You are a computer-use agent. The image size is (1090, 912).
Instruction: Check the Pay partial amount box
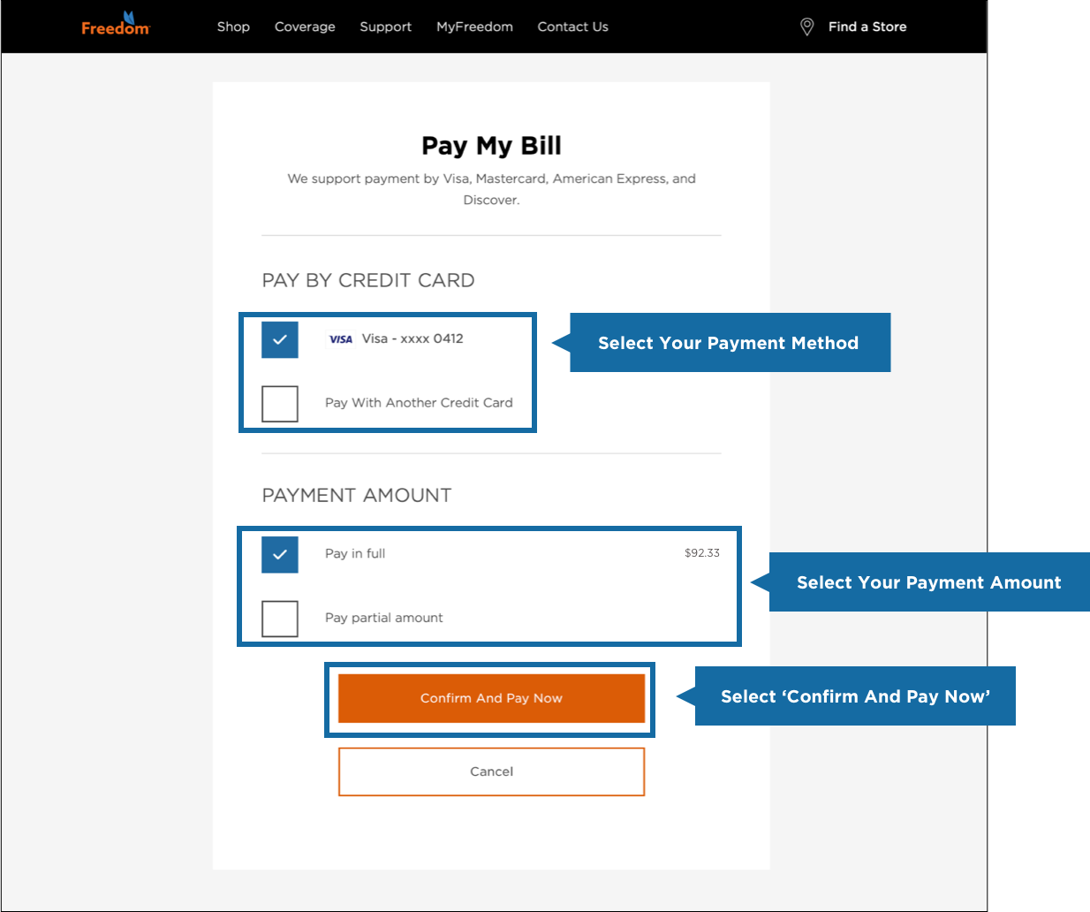[280, 619]
